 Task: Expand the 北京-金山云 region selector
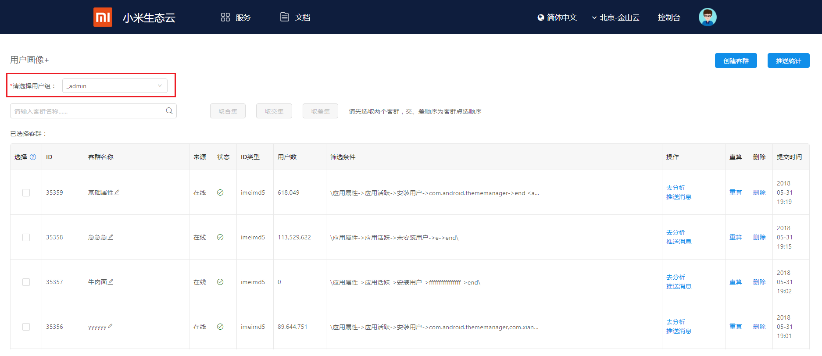pos(615,18)
